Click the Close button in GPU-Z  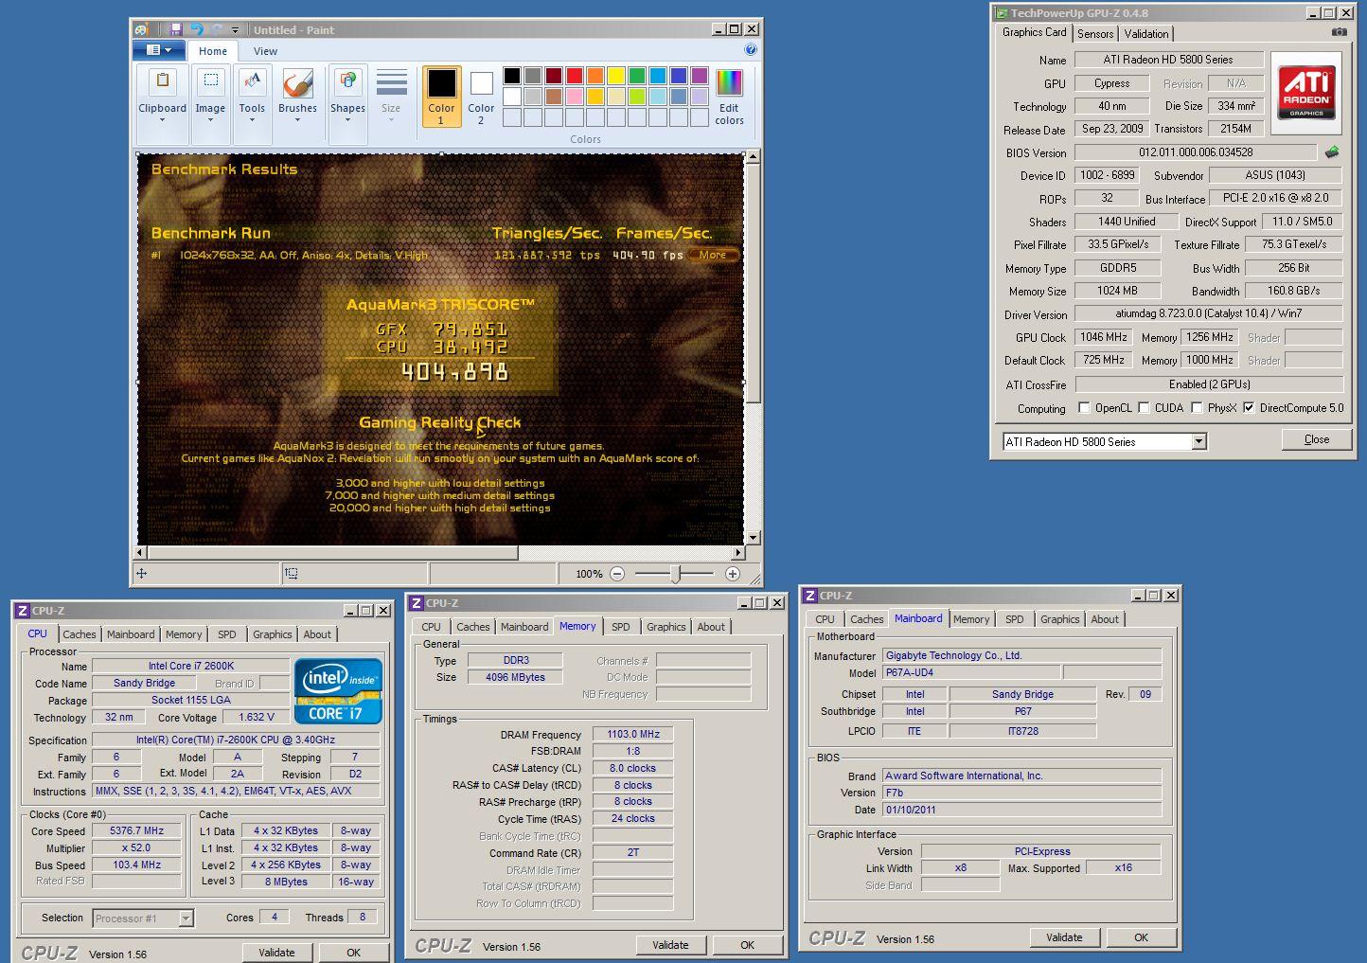[1317, 439]
